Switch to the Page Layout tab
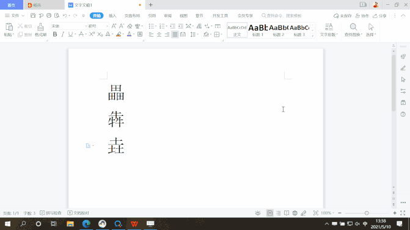Image resolution: width=410 pixels, height=230 pixels. click(132, 16)
